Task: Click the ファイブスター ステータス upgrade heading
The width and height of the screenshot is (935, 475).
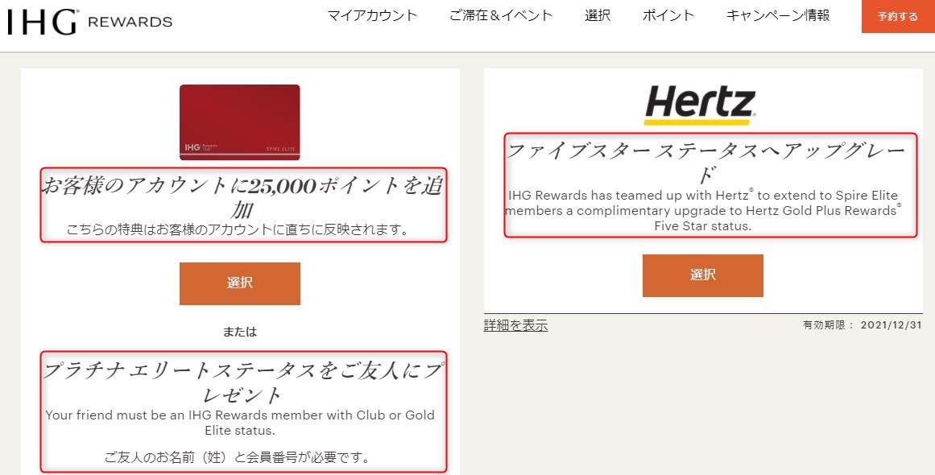Action: click(706, 162)
